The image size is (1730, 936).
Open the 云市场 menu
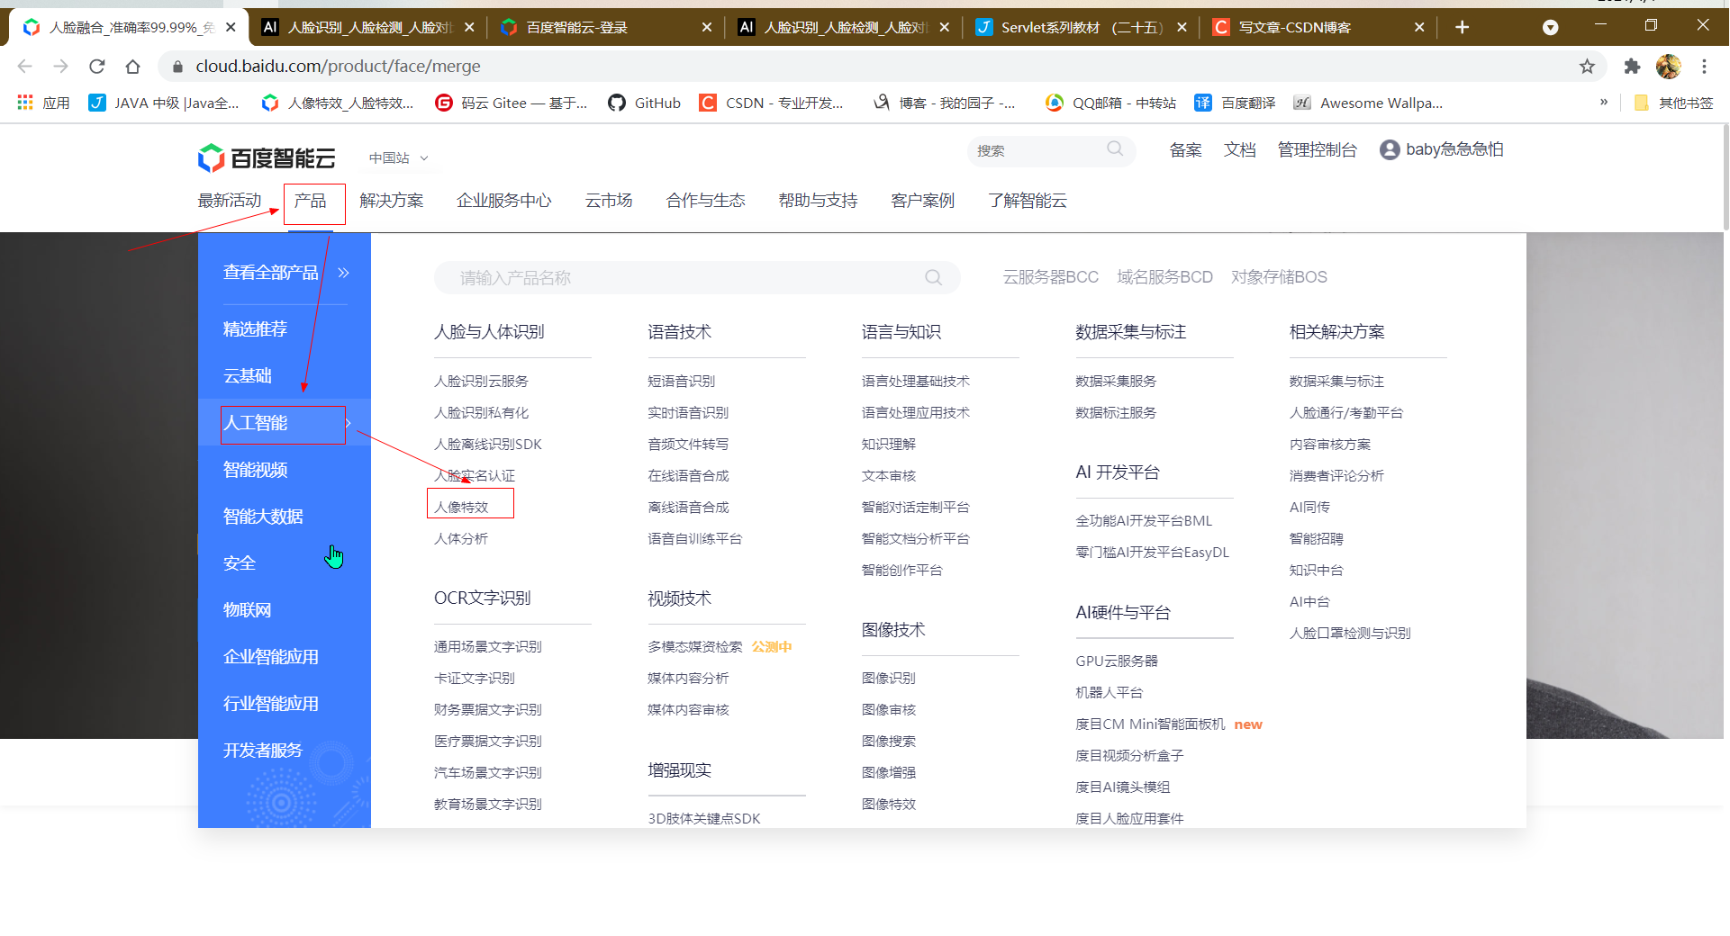click(x=609, y=200)
